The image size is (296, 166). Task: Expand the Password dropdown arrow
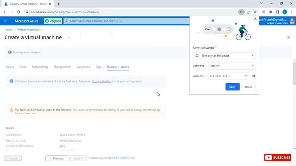pyautogui.click(x=246, y=76)
